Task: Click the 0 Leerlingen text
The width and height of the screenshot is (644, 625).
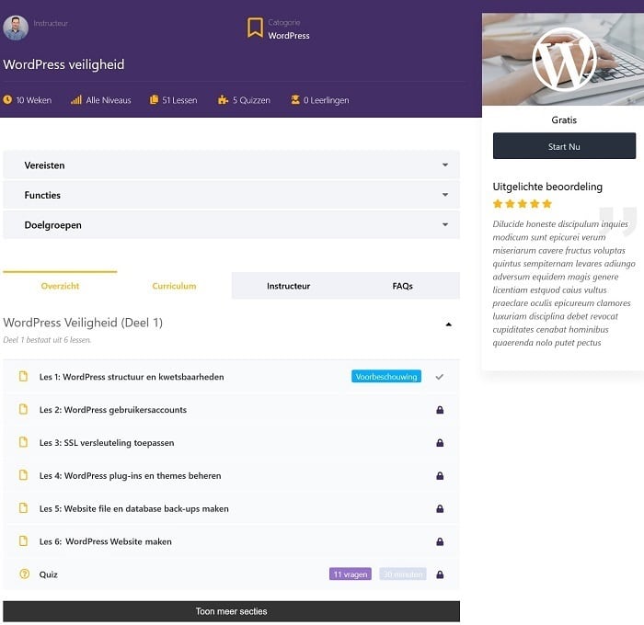Action: (x=326, y=100)
